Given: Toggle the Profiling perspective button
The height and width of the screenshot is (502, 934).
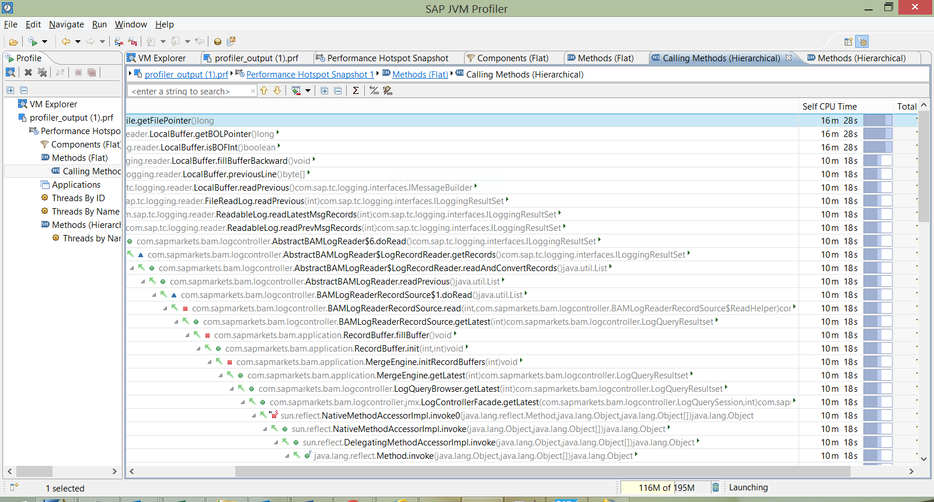Looking at the screenshot, I should point(862,41).
